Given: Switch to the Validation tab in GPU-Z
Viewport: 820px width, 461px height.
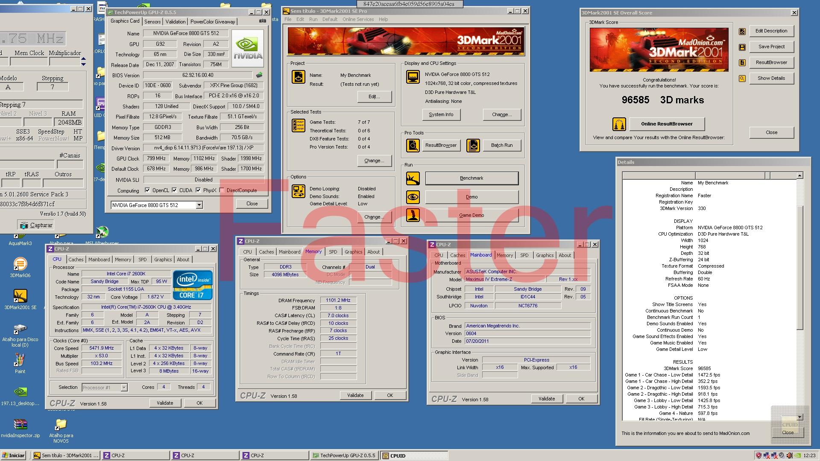Looking at the screenshot, I should 176,22.
